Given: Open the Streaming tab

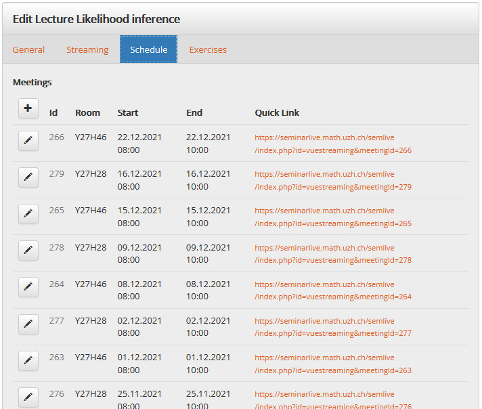Looking at the screenshot, I should pyautogui.click(x=87, y=49).
